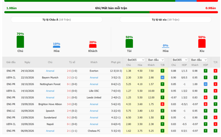Click the green T badge in Chelsea FC's HDP column
221x137 pixels.
pyautogui.click(x=205, y=131)
